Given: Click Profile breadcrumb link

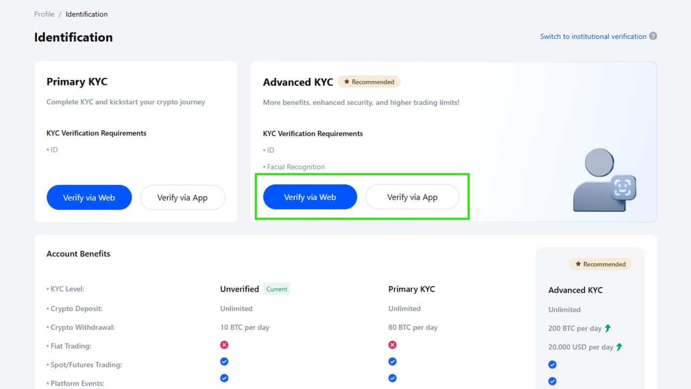Looking at the screenshot, I should [44, 14].
